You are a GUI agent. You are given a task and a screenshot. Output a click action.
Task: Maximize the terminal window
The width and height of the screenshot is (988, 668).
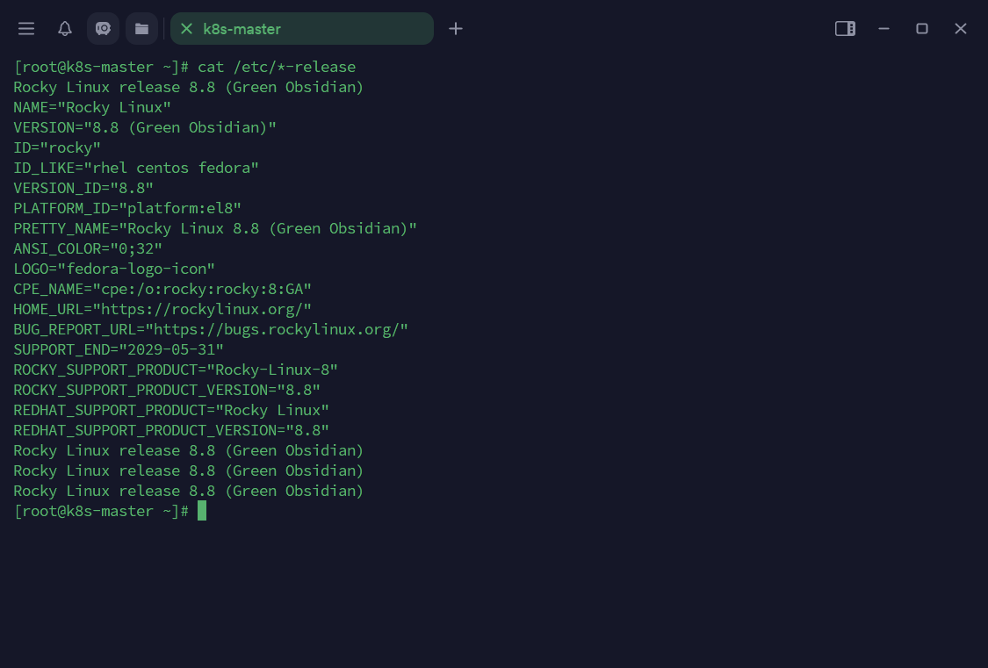pos(922,29)
